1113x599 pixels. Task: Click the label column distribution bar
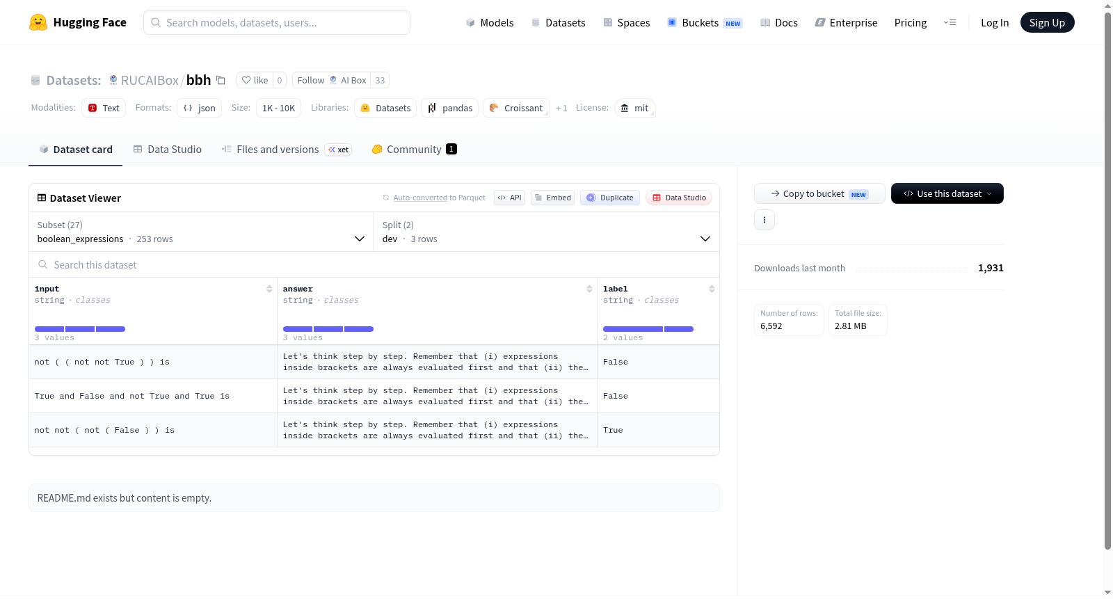pyautogui.click(x=648, y=329)
